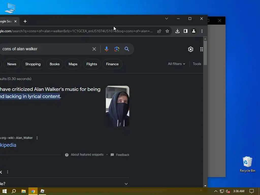The image size is (260, 195).
Task: Open a new Chrome tab
Action: point(25,21)
